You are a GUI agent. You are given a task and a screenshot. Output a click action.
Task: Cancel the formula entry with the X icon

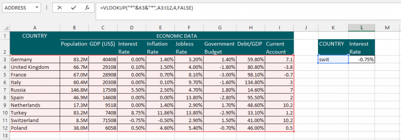click(60, 8)
